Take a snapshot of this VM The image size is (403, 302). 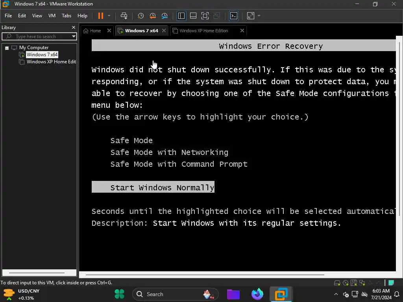click(x=140, y=16)
